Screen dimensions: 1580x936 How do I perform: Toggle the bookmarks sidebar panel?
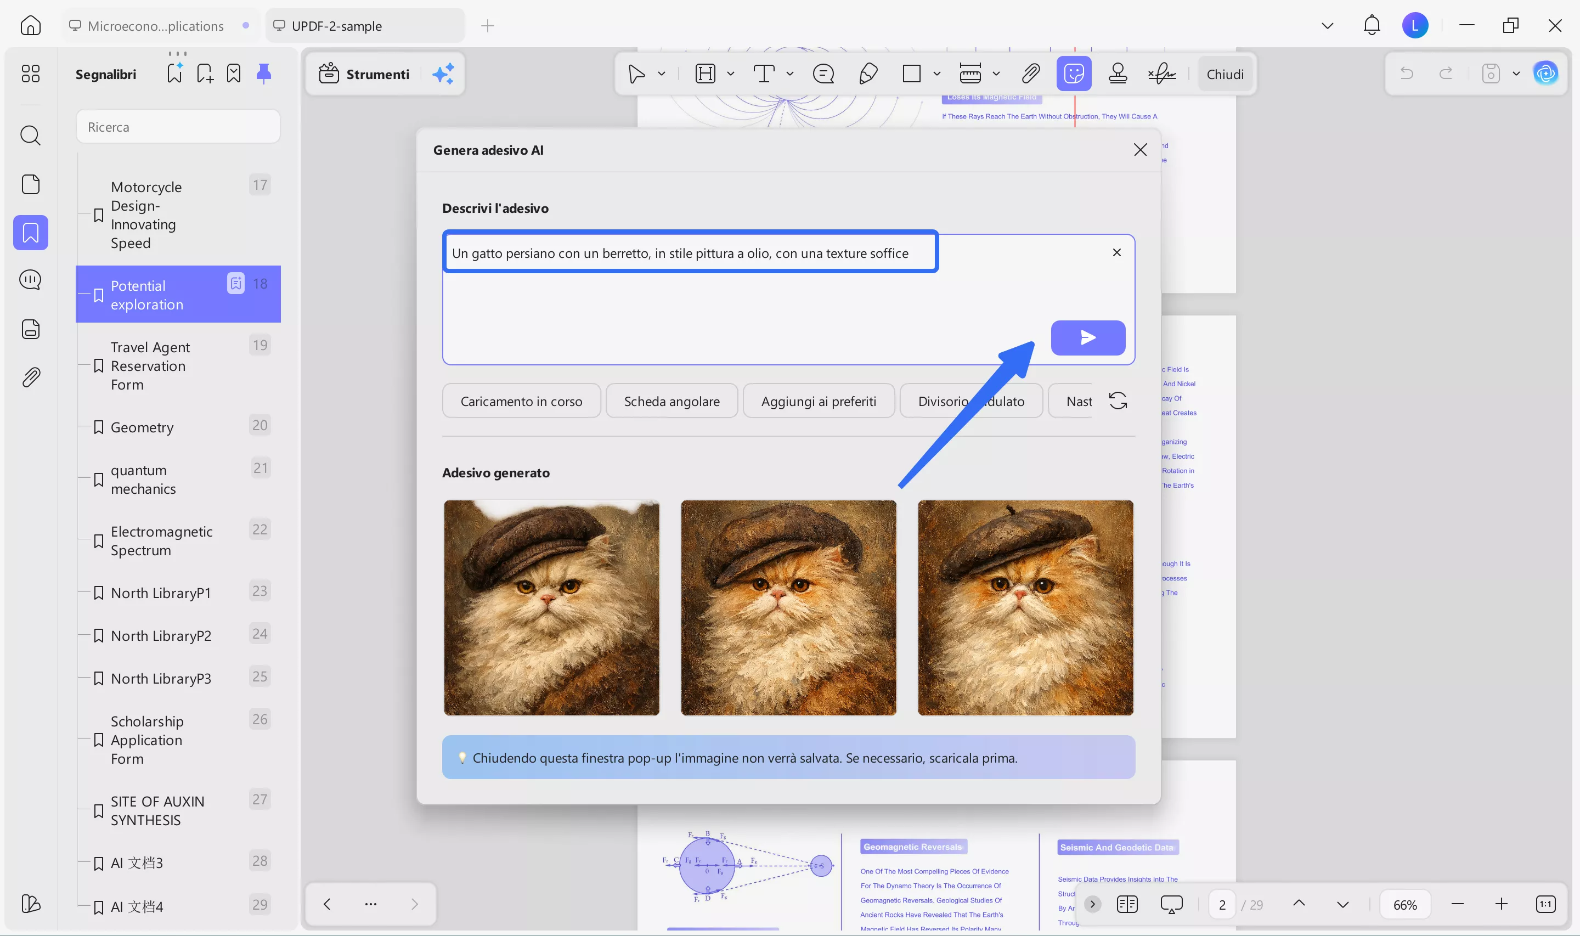[30, 233]
